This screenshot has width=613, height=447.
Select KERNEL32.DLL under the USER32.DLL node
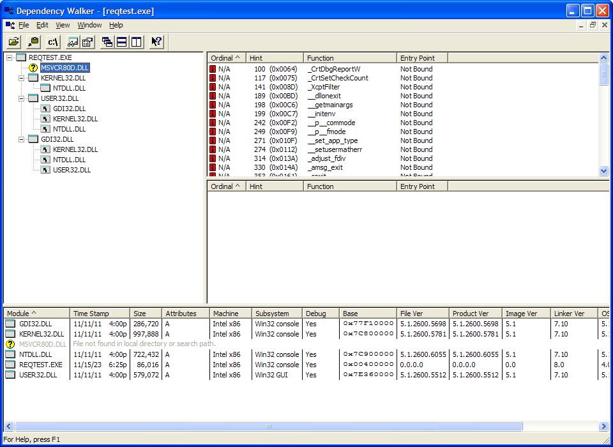point(75,119)
